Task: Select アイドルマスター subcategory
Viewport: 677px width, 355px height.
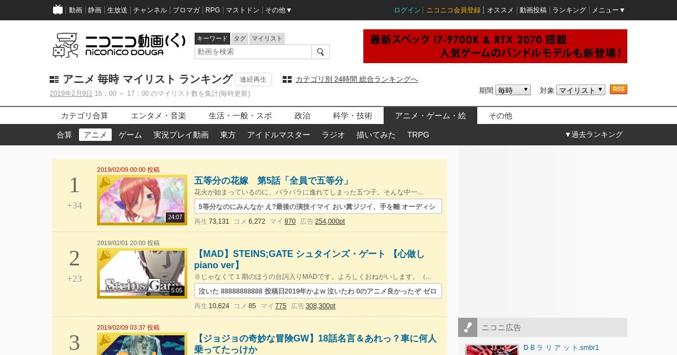Action: (279, 135)
